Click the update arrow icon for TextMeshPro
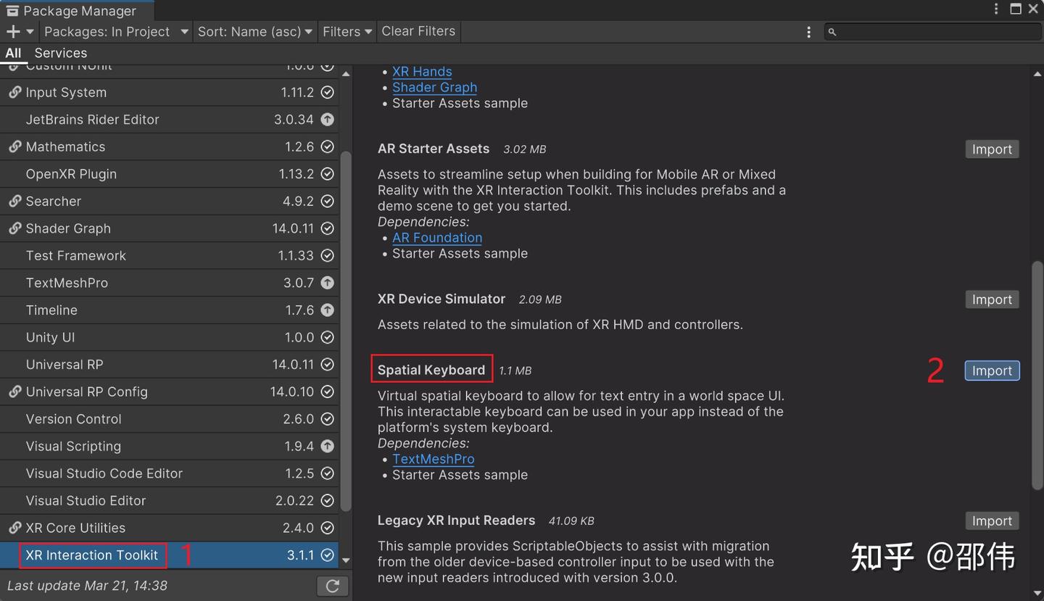This screenshot has width=1044, height=601. 328,283
